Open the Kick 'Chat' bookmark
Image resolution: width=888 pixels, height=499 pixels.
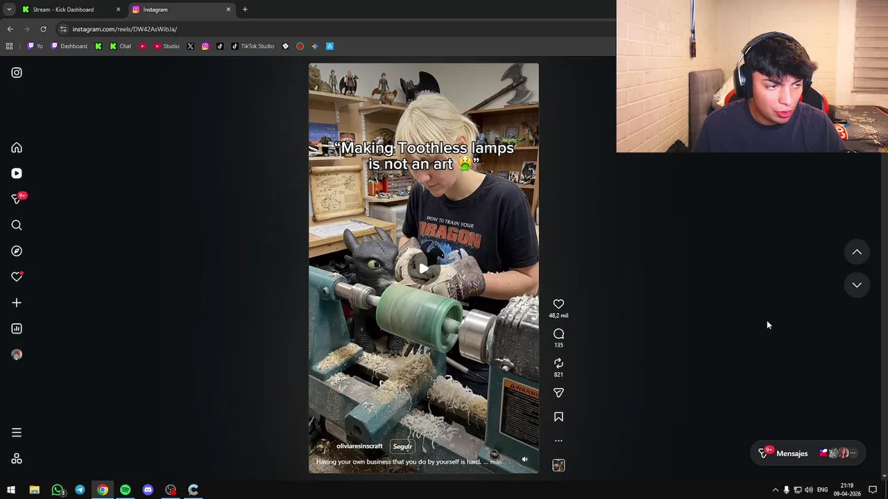tap(120, 46)
